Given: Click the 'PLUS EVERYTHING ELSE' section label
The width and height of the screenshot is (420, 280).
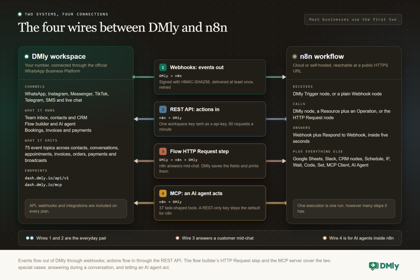Looking at the screenshot, I should pyautogui.click(x=318, y=152).
